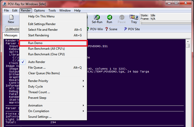Toggle the Auto Render checkmark item
Viewport: 194px width, 127px height.
pyautogui.click(x=53, y=62)
